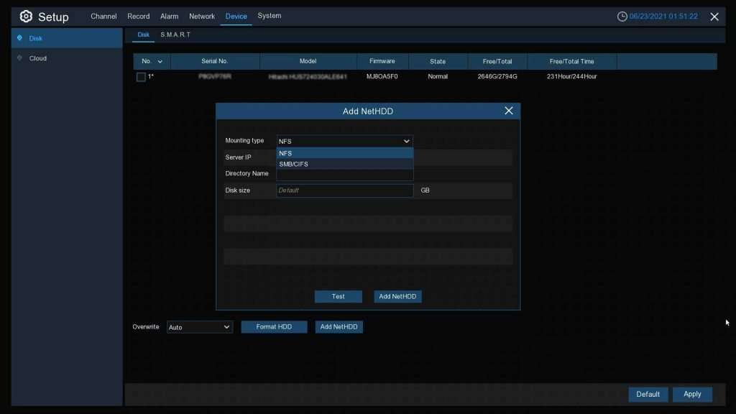The height and width of the screenshot is (414, 736).
Task: Open the Network settings menu
Action: pos(202,16)
